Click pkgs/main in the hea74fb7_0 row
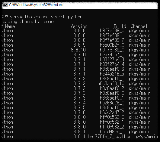Viewport: 160px width, 142px height. (x=140, y=55)
